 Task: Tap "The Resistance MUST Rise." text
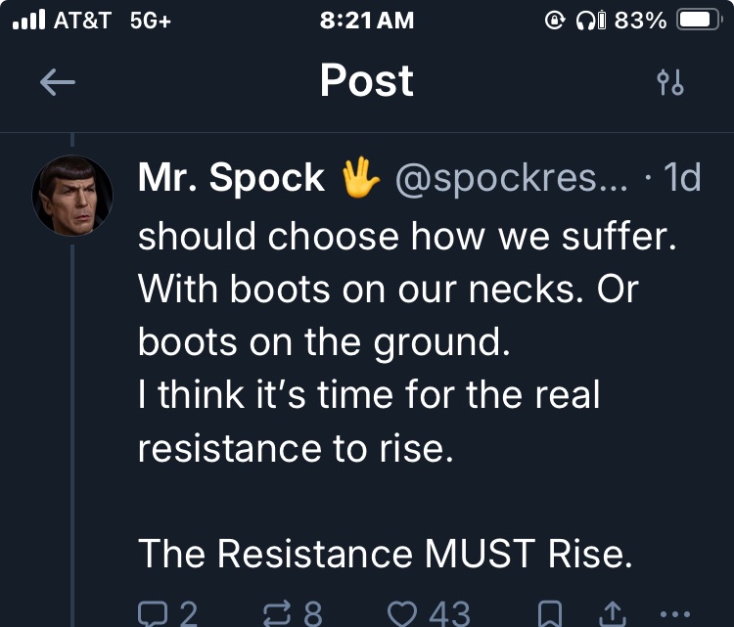(385, 554)
